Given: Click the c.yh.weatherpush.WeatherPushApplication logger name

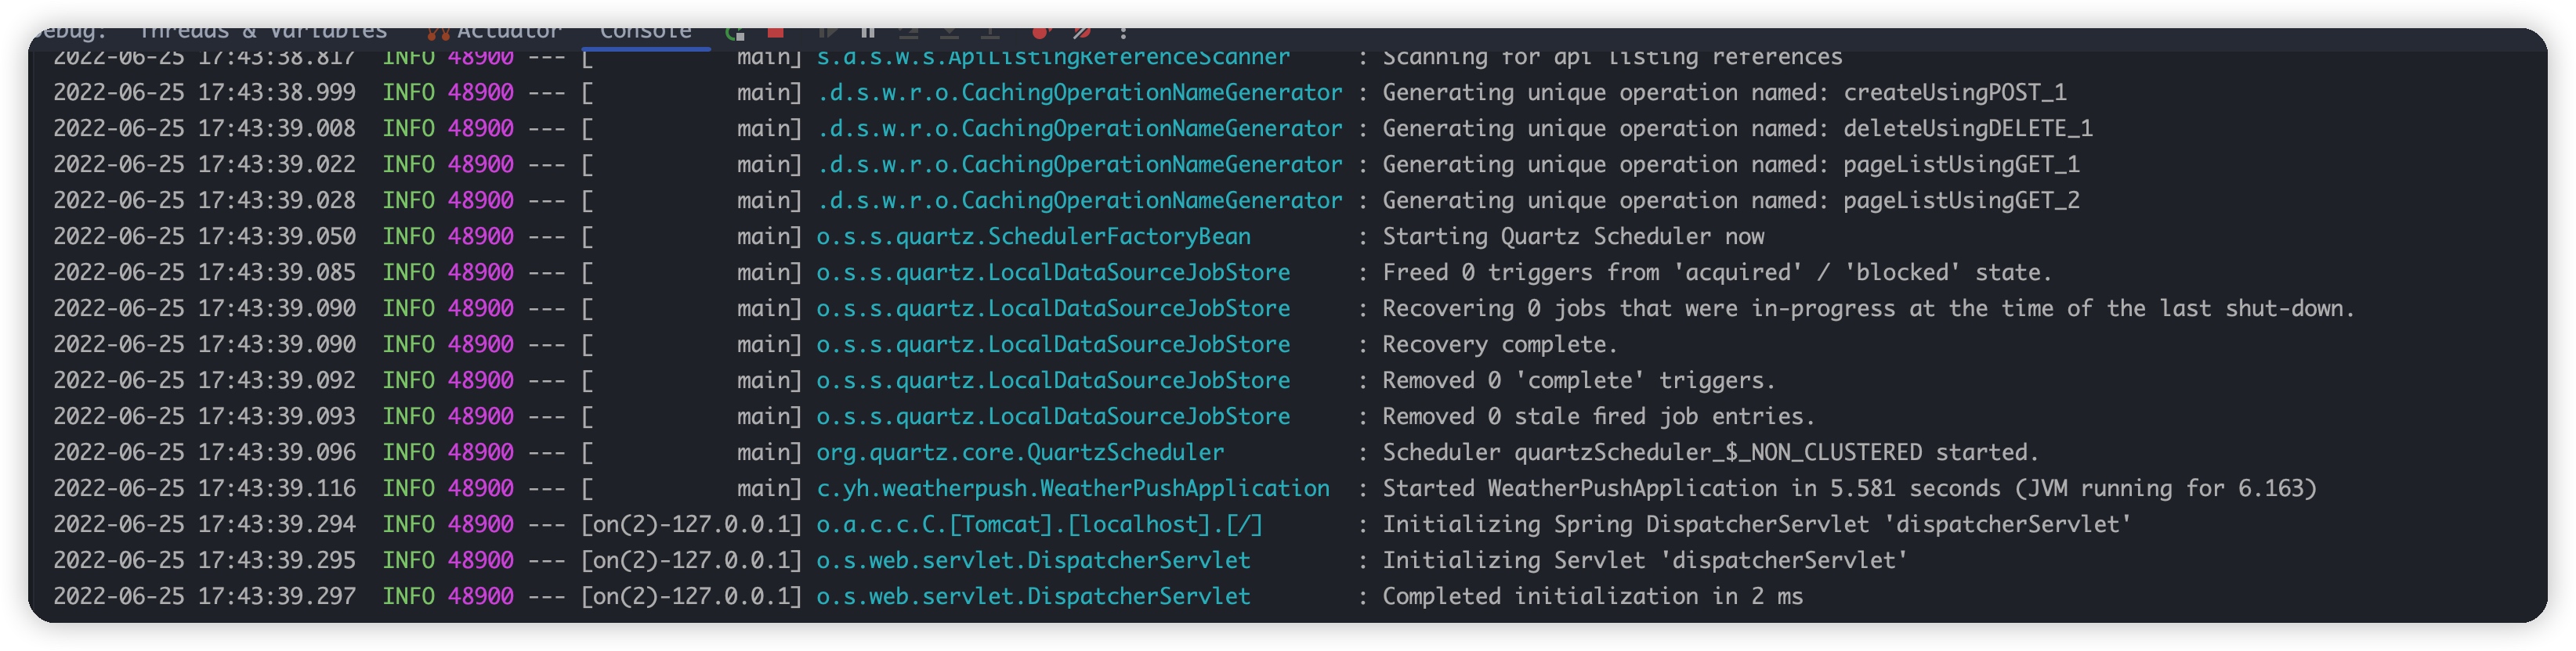Looking at the screenshot, I should coord(1073,488).
